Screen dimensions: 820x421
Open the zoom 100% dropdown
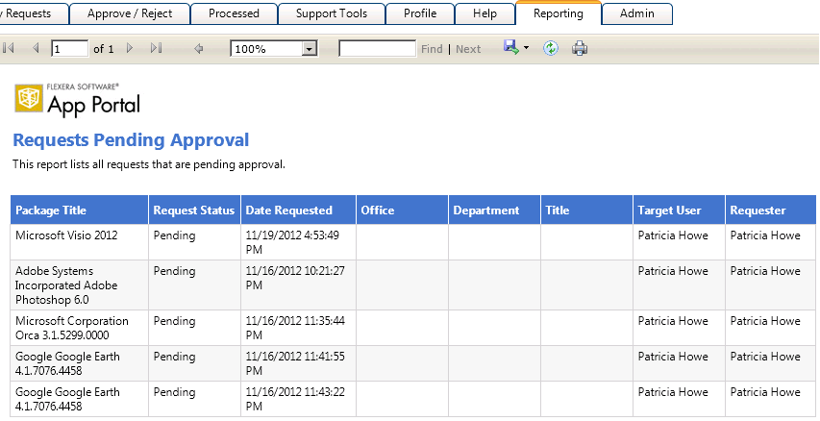[310, 49]
